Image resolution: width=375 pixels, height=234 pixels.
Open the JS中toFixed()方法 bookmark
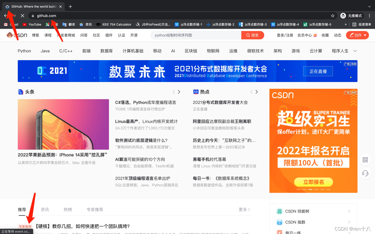coord(153,24)
